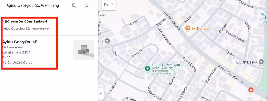
Task: Open the McDonald's restaurant marker
Action: (x=188, y=28)
